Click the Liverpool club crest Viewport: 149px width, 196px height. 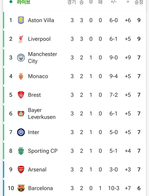tap(21, 39)
